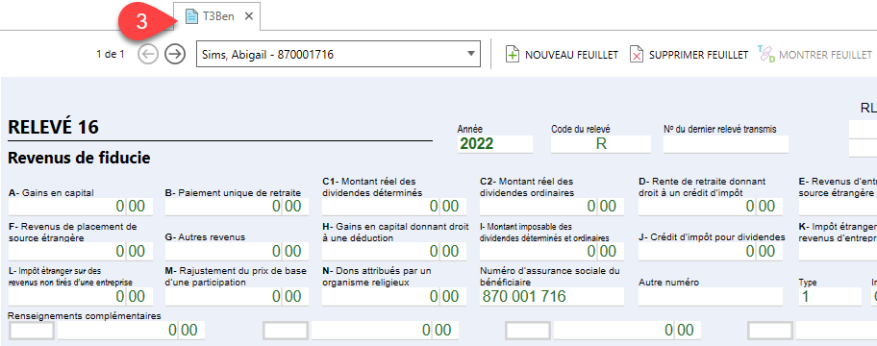Go to the previous slip arrow

coord(148,54)
